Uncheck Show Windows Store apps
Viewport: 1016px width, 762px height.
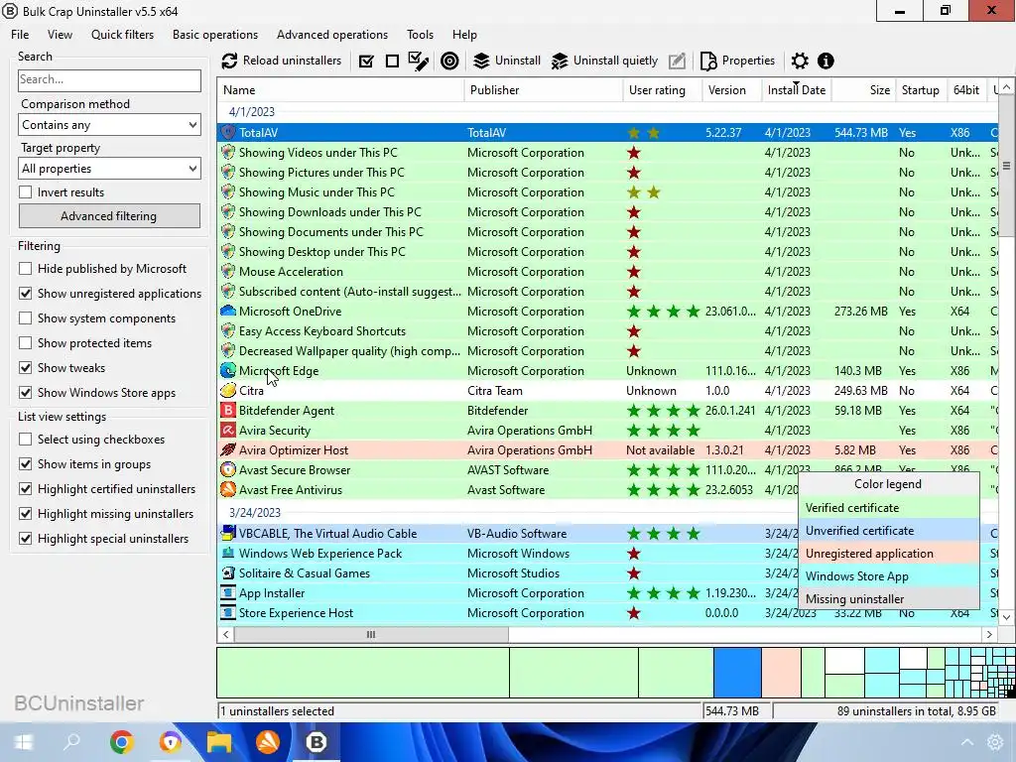click(x=25, y=393)
